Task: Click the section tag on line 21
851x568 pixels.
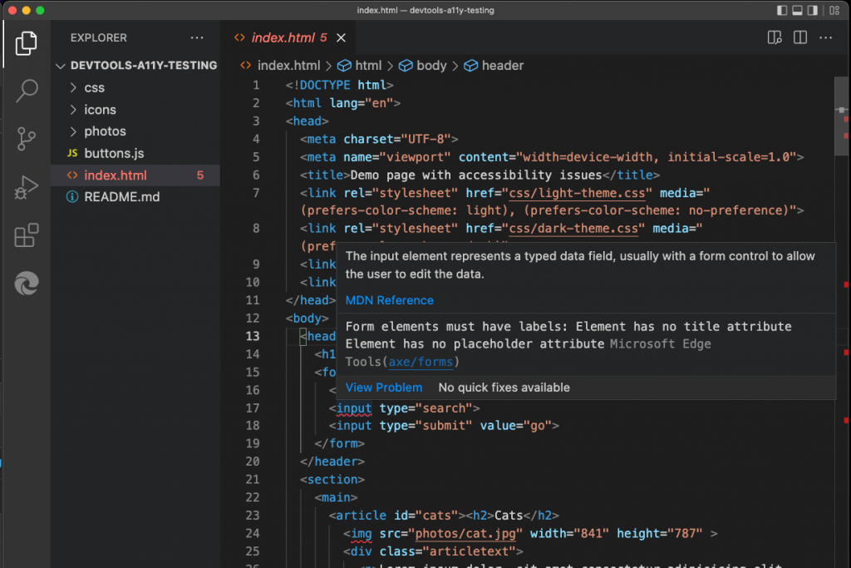Action: pos(332,480)
